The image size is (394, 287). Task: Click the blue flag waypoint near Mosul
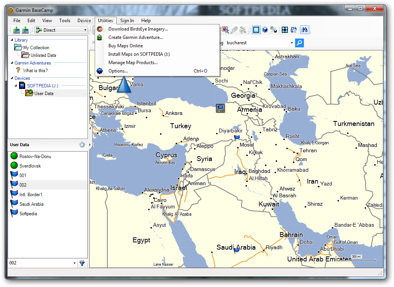[237, 138]
